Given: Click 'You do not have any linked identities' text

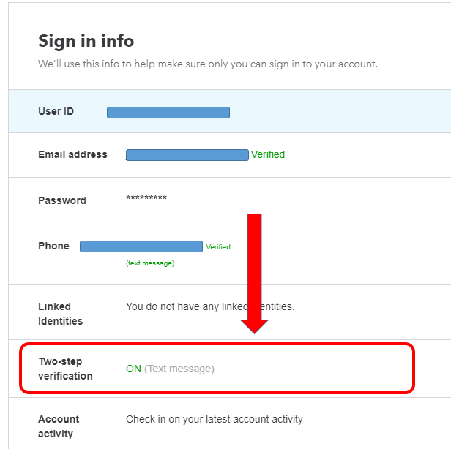Looking at the screenshot, I should 210,306.
